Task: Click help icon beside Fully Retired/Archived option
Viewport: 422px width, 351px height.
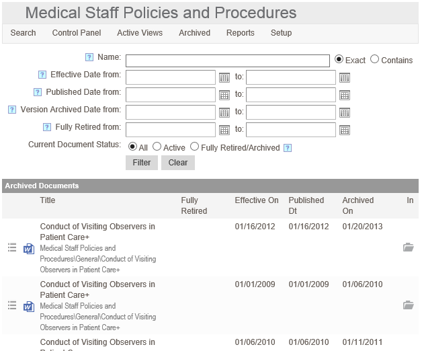Action: point(288,147)
